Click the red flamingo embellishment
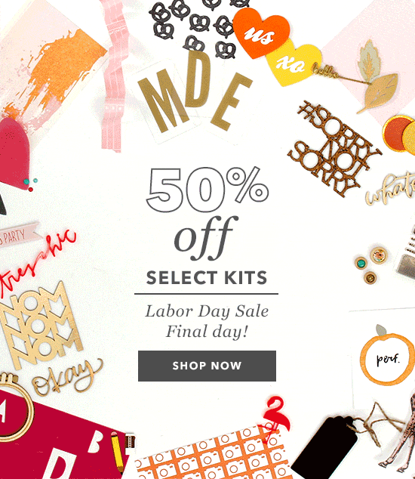 [x=274, y=417]
